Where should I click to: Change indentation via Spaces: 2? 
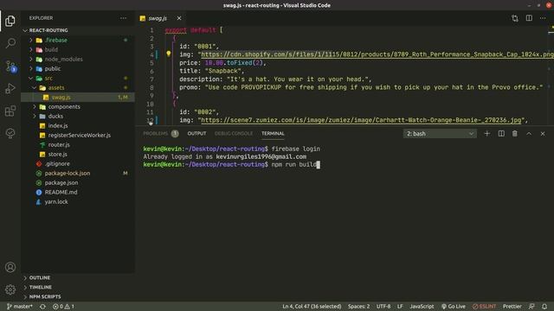[x=358, y=307]
